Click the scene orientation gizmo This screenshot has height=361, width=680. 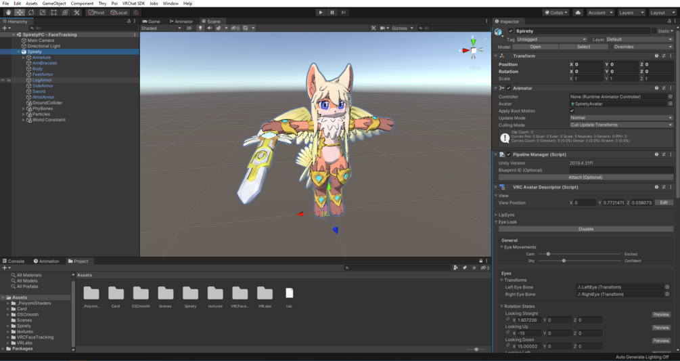473,50
